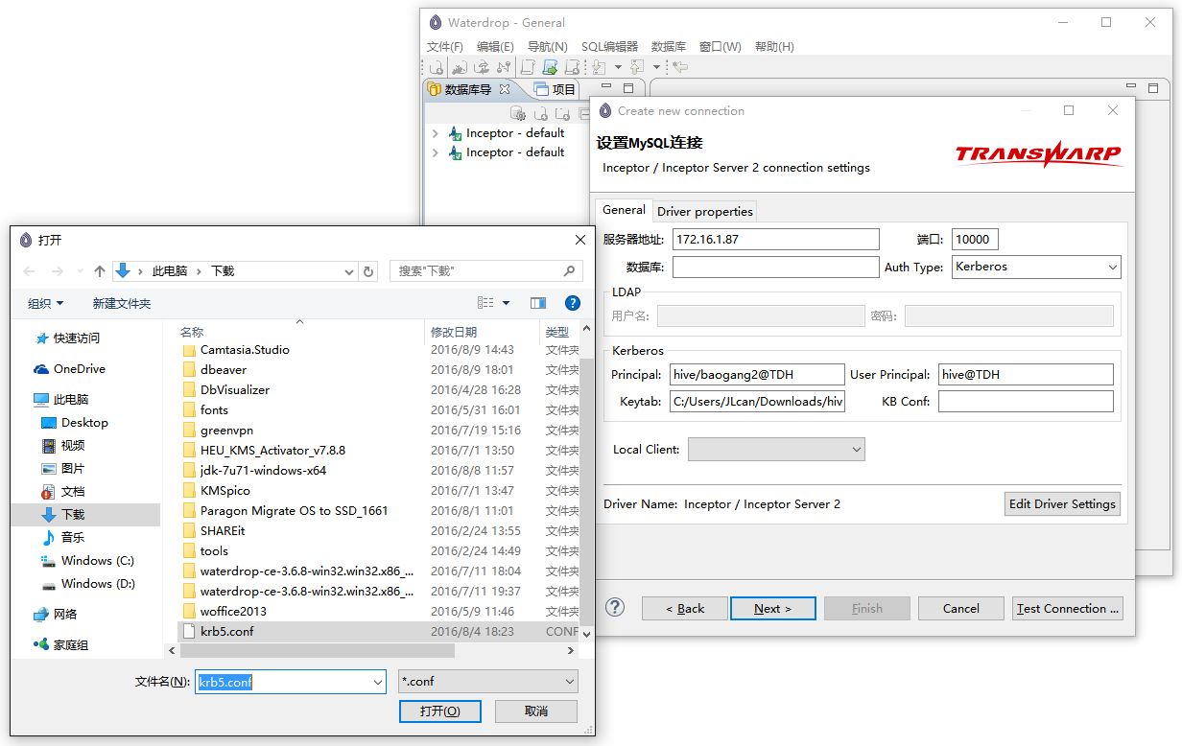
Task: Click the connect plug icon in Waterdrop toolbar
Action: pyautogui.click(x=460, y=67)
